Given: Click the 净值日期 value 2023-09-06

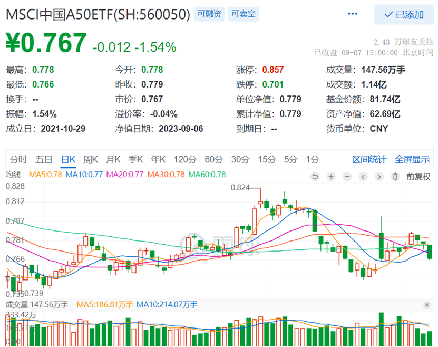Looking at the screenshot, I should [181, 129].
